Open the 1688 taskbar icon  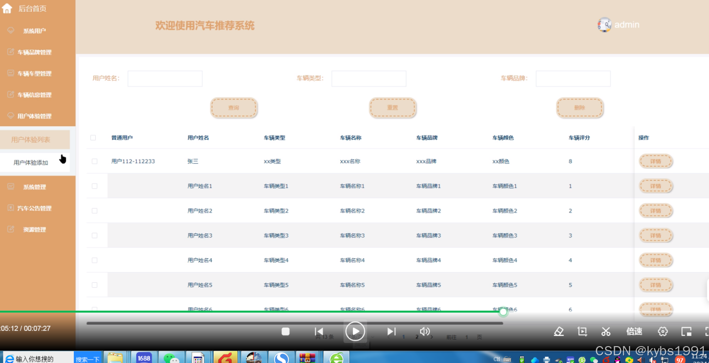pos(144,357)
